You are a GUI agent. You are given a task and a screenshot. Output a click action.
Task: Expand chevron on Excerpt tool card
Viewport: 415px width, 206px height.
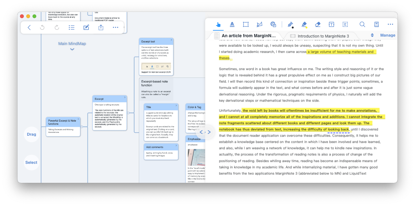171,40
